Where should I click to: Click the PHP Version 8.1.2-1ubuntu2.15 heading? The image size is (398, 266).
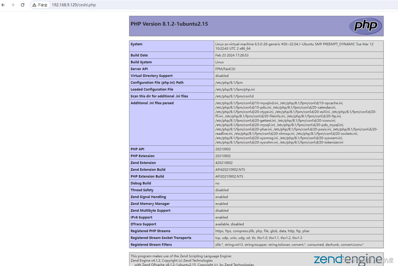click(x=169, y=24)
